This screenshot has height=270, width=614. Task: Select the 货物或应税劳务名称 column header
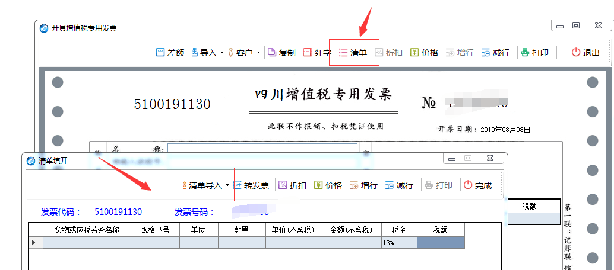87,230
